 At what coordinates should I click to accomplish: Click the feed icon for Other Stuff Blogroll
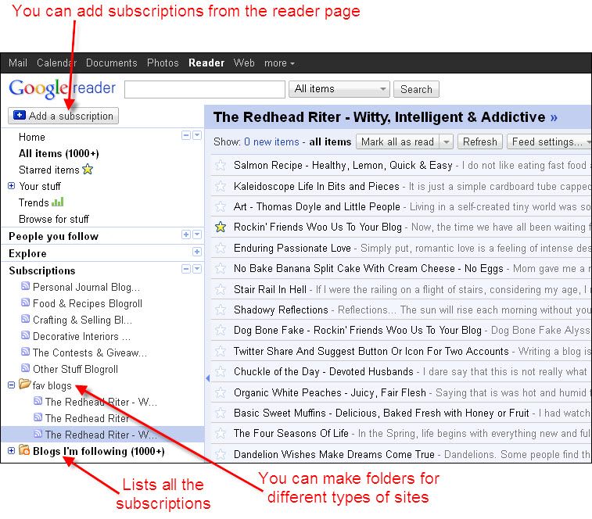click(x=25, y=368)
